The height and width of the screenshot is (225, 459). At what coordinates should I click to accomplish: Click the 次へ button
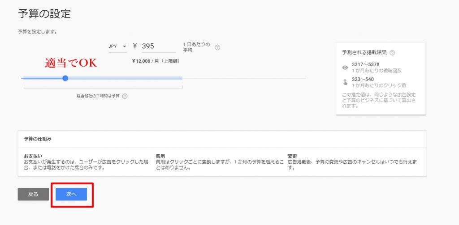pyautogui.click(x=71, y=194)
